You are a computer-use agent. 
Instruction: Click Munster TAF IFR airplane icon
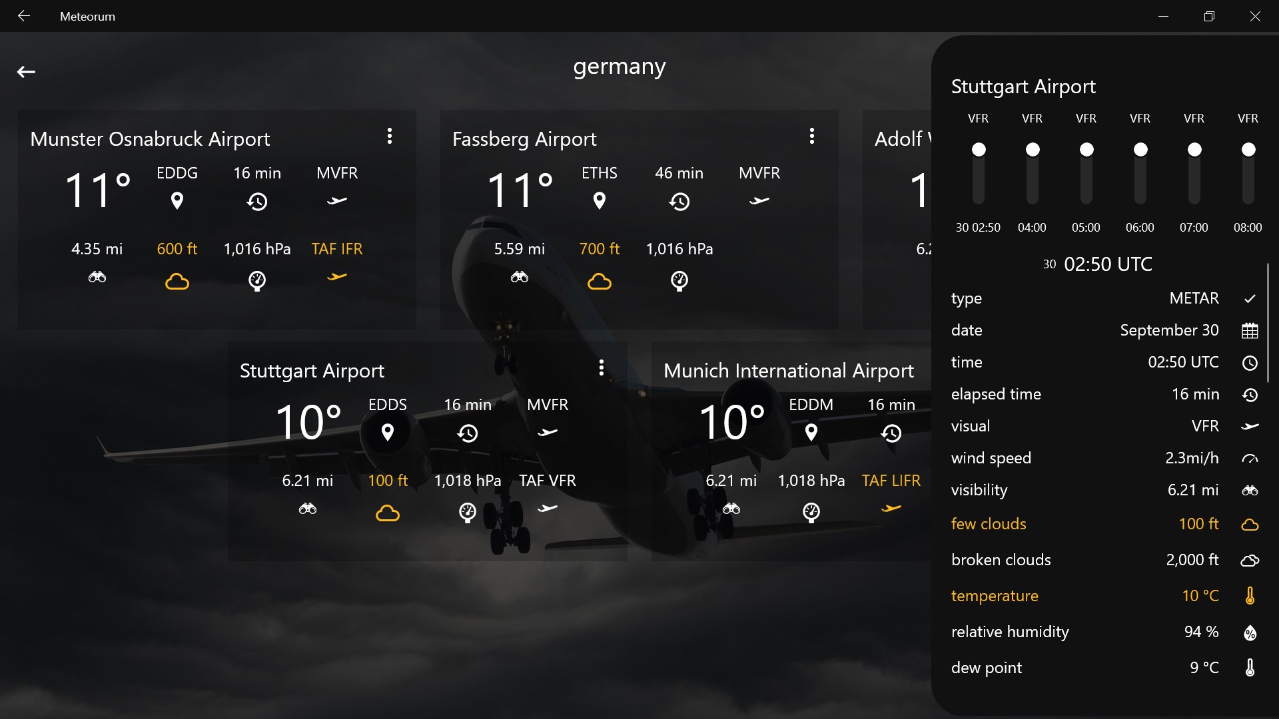tap(337, 277)
